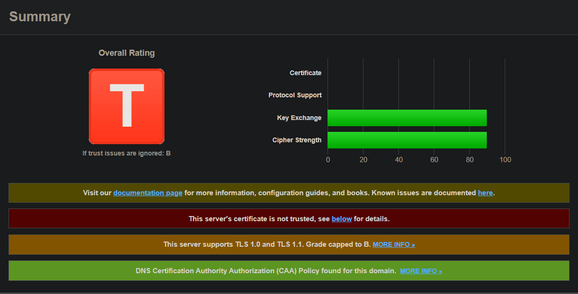Screen dimensions: 578x294
Task: Click the "Overall Rating" heading
Action: (126, 52)
